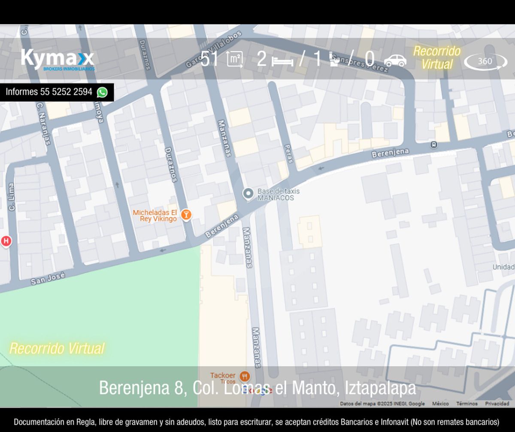Click the bed icon for bedrooms

click(282, 61)
